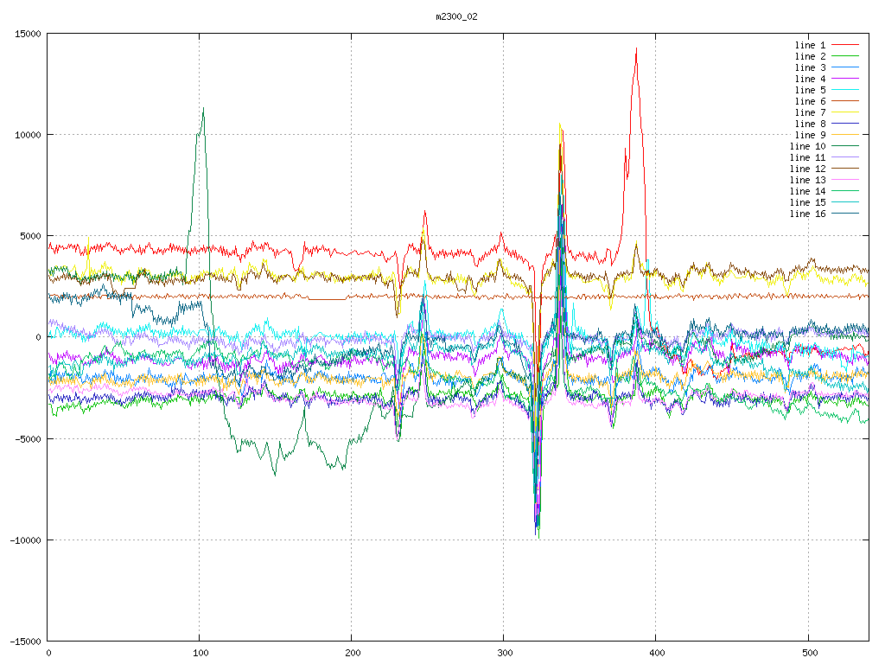Select the 'line 7' legend label
Viewport: 885px width, 664px height.
(x=810, y=113)
